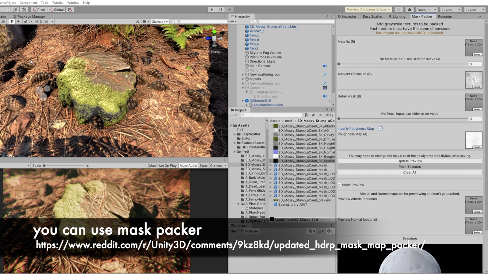Toggle 2D view mode
Viewport: 488px width, 274px height.
[3, 21]
